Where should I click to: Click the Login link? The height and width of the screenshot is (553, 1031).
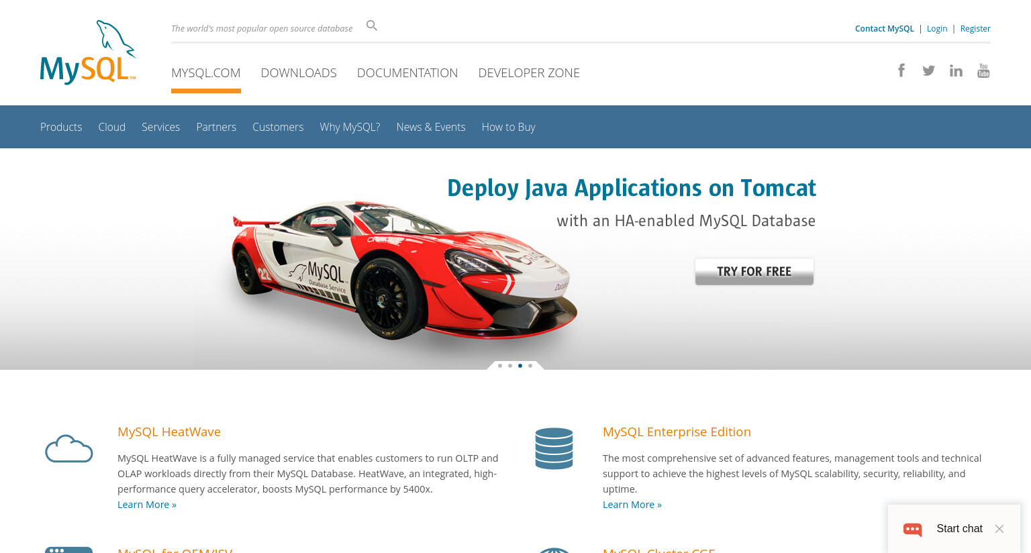tap(937, 28)
